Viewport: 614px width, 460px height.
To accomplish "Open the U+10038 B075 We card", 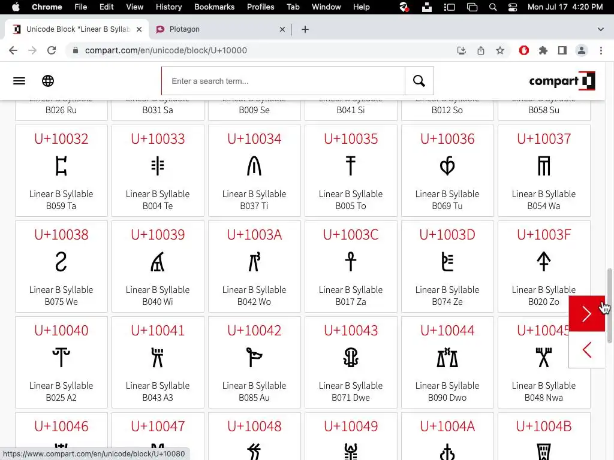I will pyautogui.click(x=62, y=267).
